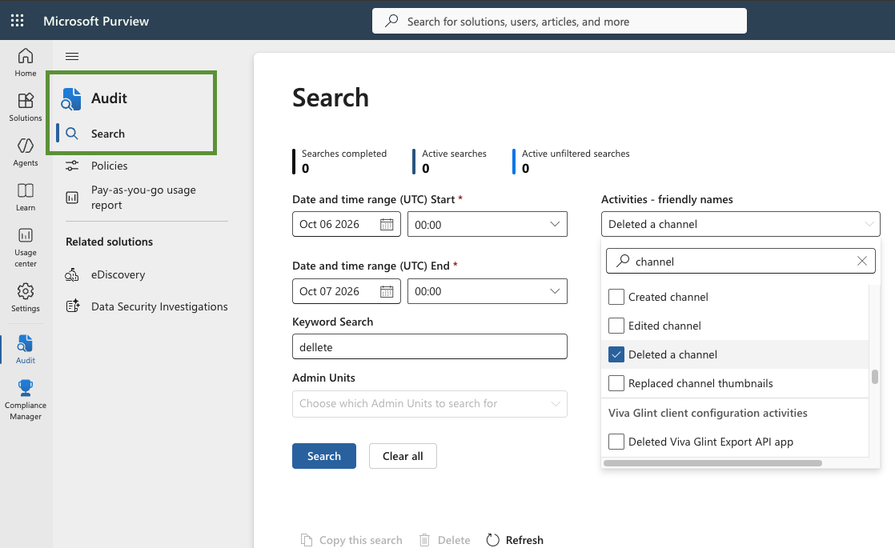Open Pay-as-you-go usage report

point(143,198)
